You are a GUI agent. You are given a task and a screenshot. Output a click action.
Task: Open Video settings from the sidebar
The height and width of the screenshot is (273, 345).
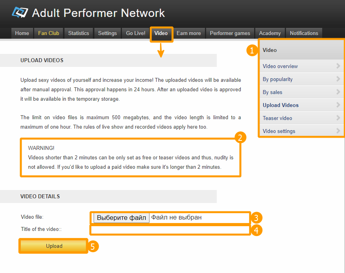click(x=279, y=131)
